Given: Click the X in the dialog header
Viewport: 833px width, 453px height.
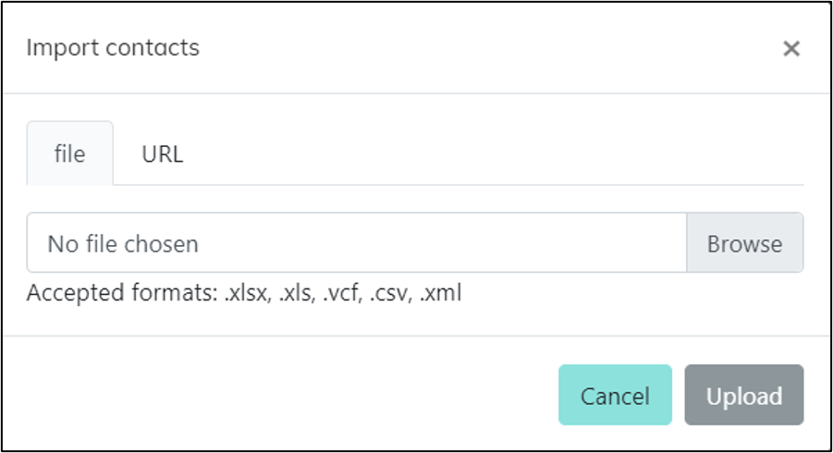Looking at the screenshot, I should (790, 49).
